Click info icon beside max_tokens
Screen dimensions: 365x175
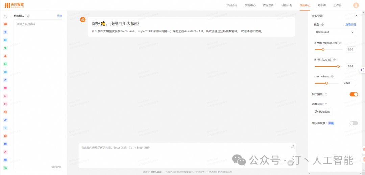coord(332,76)
